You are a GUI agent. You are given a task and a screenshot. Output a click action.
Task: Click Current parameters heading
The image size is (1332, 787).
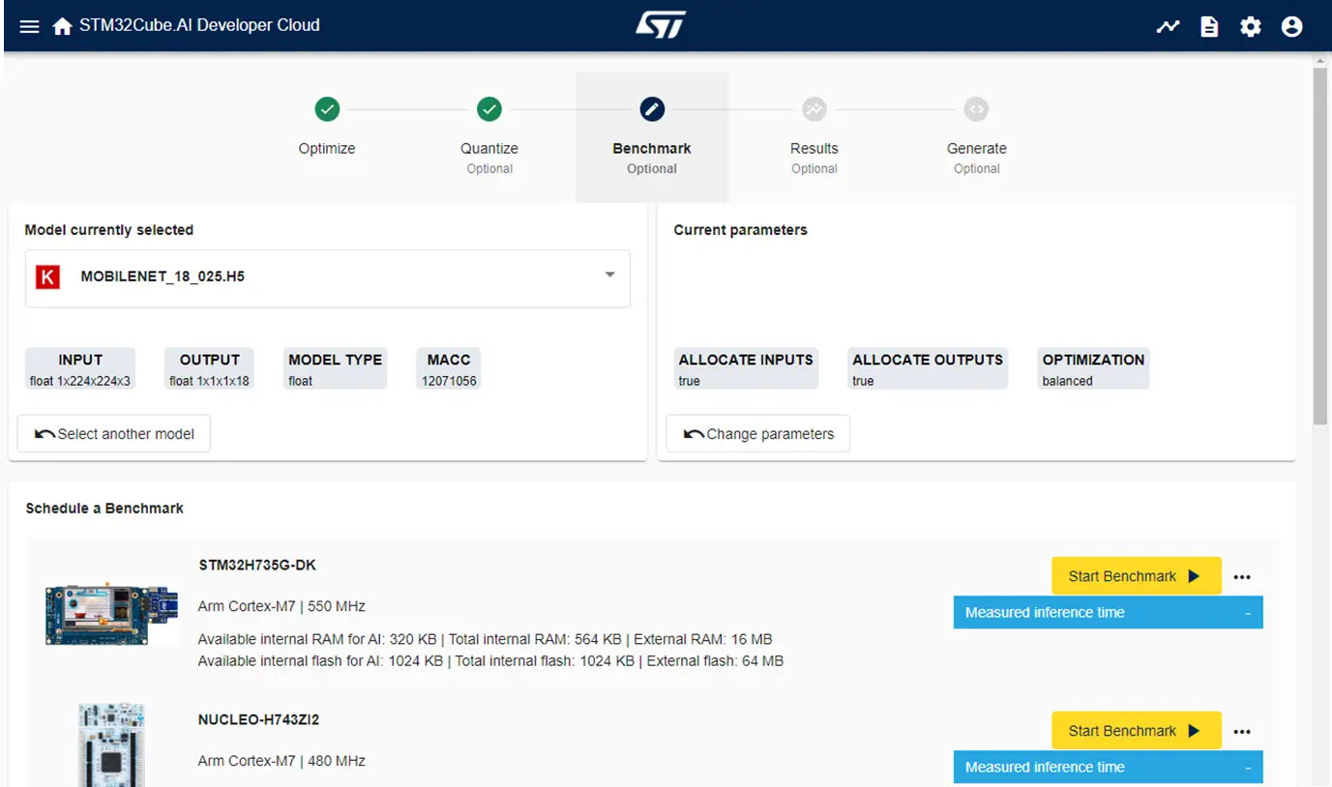(740, 230)
